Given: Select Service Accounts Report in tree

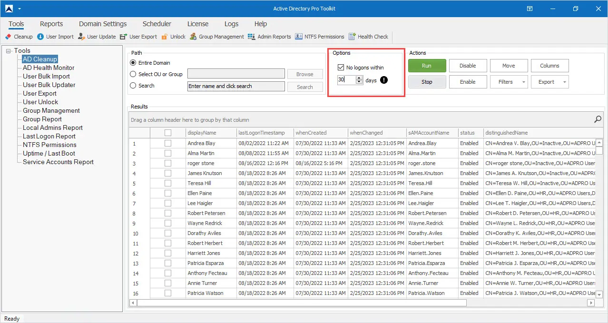Looking at the screenshot, I should coord(58,162).
